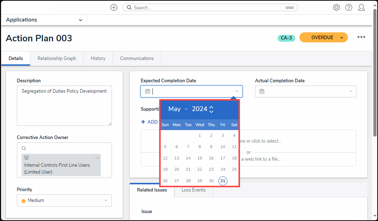Screen dimensions: 378x221
Task: Click the Action Plan 003 title
Action: coord(39,38)
